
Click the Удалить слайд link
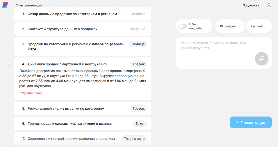(32, 93)
